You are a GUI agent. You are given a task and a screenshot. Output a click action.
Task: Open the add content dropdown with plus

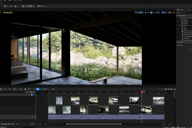pyautogui.click(x=6, y=6)
